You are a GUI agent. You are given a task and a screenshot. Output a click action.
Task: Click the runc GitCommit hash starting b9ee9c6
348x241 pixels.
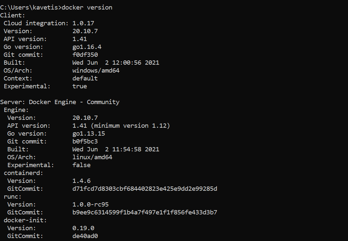(145, 212)
